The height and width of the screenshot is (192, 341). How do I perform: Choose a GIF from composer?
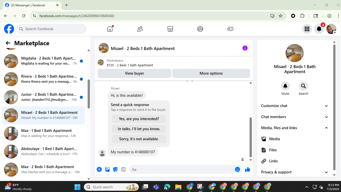(123, 169)
